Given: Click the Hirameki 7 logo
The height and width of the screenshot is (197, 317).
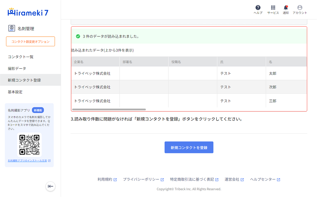Looking at the screenshot, I should point(28,12).
